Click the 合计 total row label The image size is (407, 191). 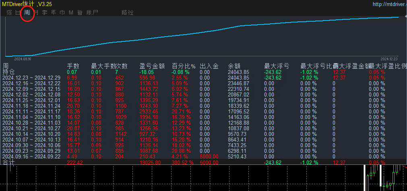8,162
